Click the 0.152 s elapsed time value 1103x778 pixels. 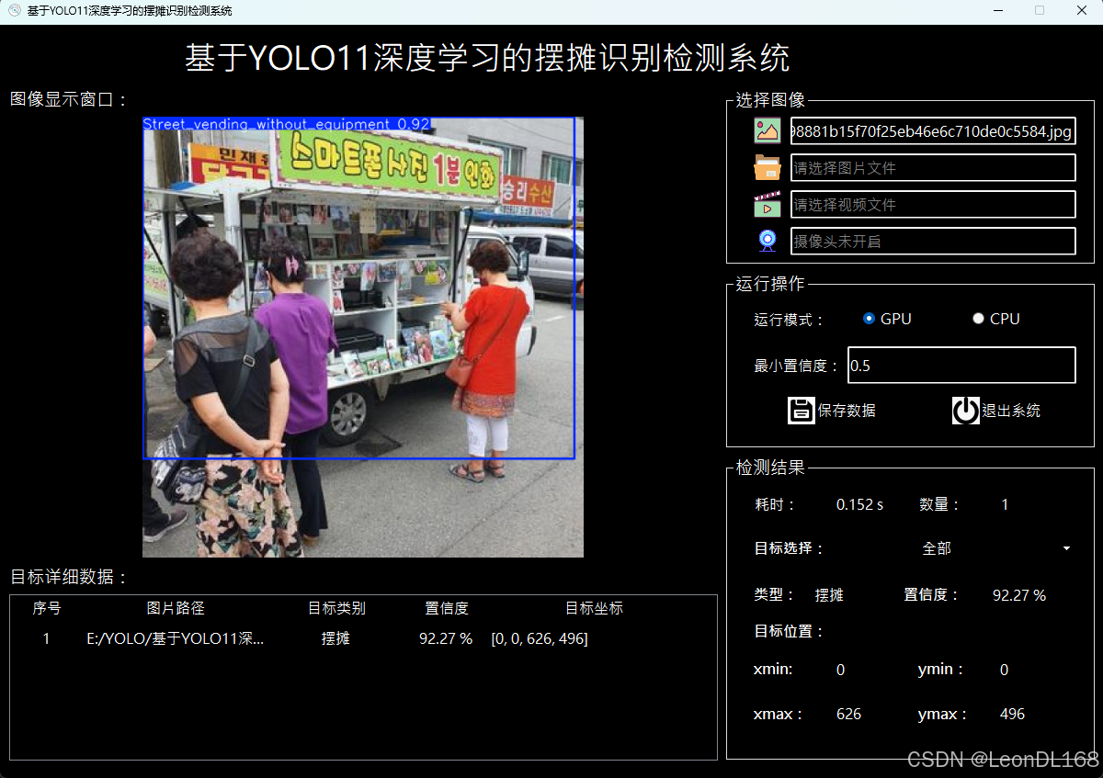tap(859, 504)
